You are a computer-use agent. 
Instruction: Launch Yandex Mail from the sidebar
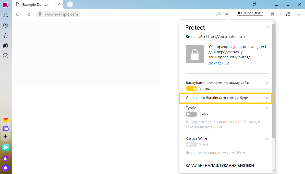[x=6, y=120]
